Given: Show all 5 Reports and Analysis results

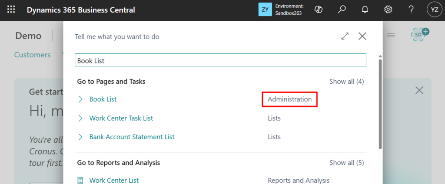Looking at the screenshot, I should [346, 163].
